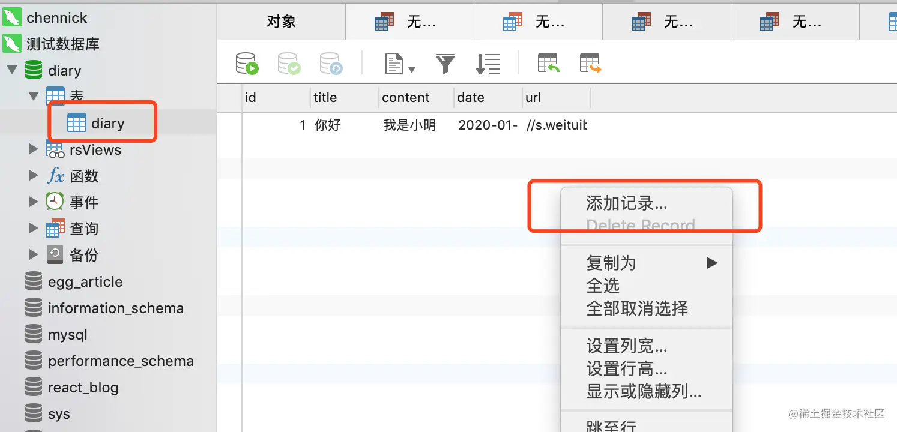Click the text document toolbar icon
897x432 pixels.
click(394, 63)
